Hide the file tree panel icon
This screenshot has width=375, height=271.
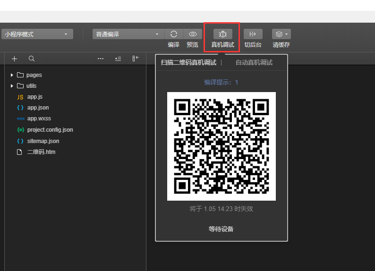tap(136, 59)
